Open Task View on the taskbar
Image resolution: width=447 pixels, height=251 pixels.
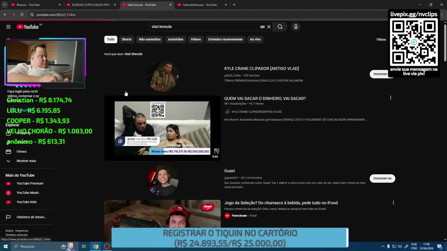(x=84, y=246)
